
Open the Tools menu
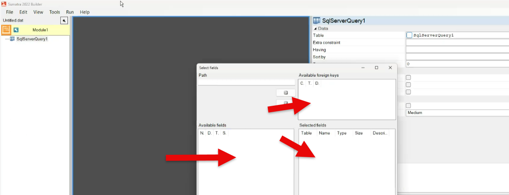[54, 12]
